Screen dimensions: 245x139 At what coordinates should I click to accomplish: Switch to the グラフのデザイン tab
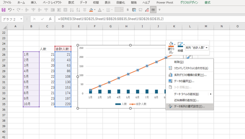(x=189, y=3)
